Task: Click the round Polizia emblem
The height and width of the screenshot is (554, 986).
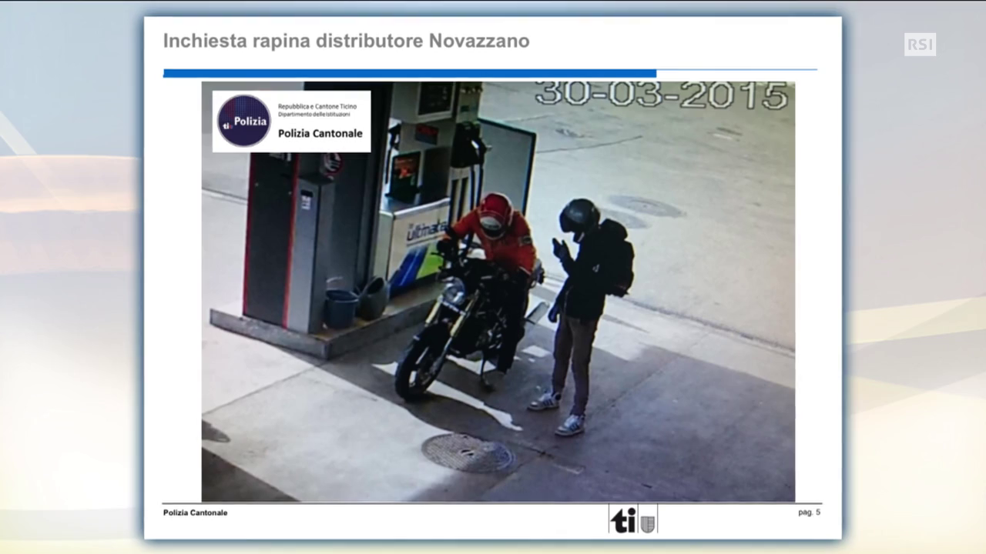Action: 243,121
